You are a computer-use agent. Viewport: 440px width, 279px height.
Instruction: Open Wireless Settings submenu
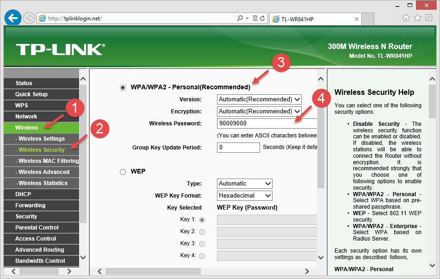42,139
